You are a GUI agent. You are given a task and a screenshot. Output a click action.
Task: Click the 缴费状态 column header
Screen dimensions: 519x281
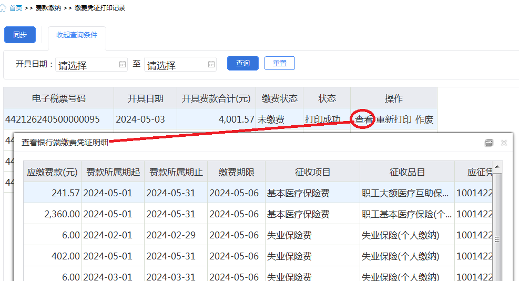click(x=279, y=98)
